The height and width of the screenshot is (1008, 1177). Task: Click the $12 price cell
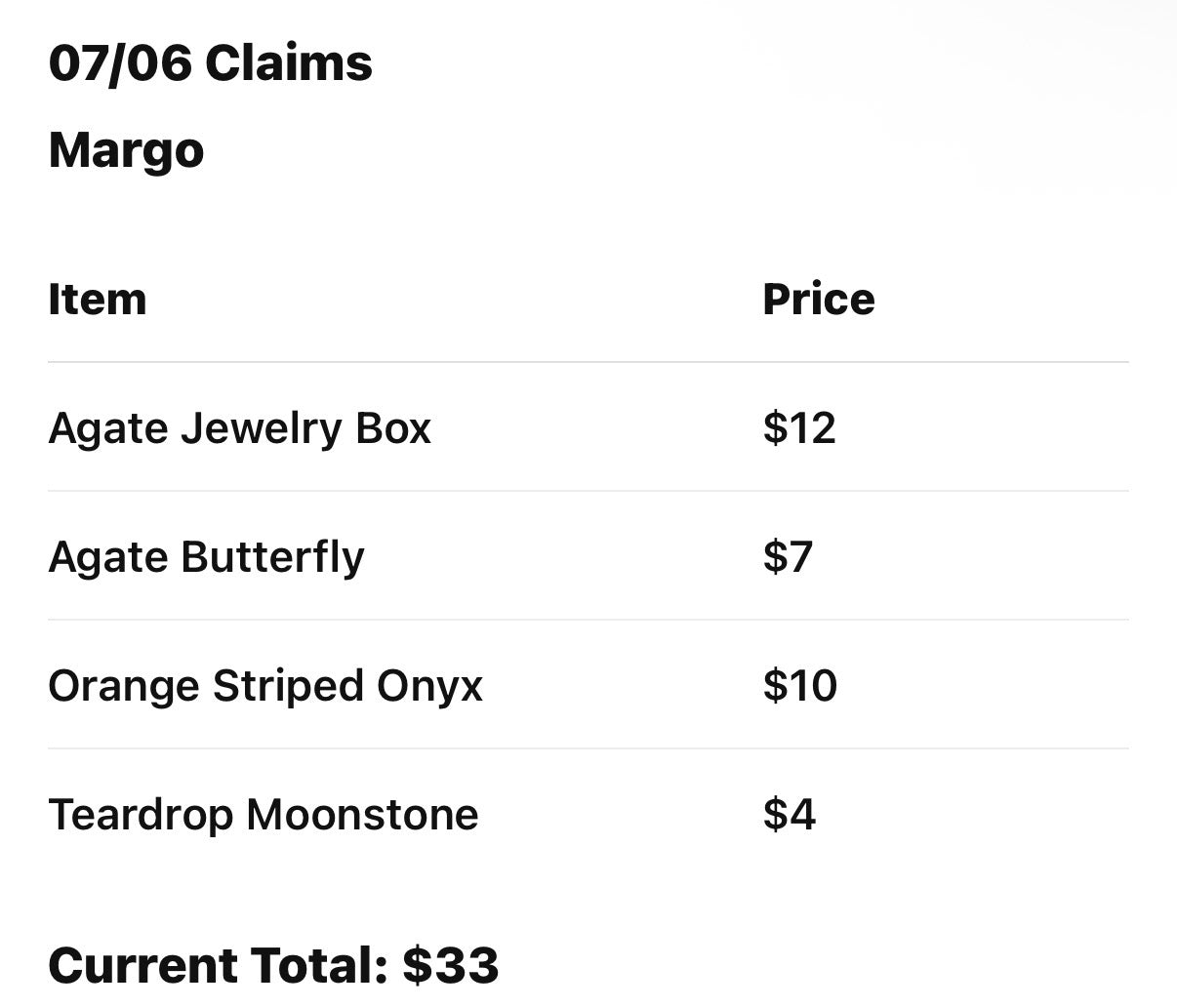pyautogui.click(x=799, y=428)
